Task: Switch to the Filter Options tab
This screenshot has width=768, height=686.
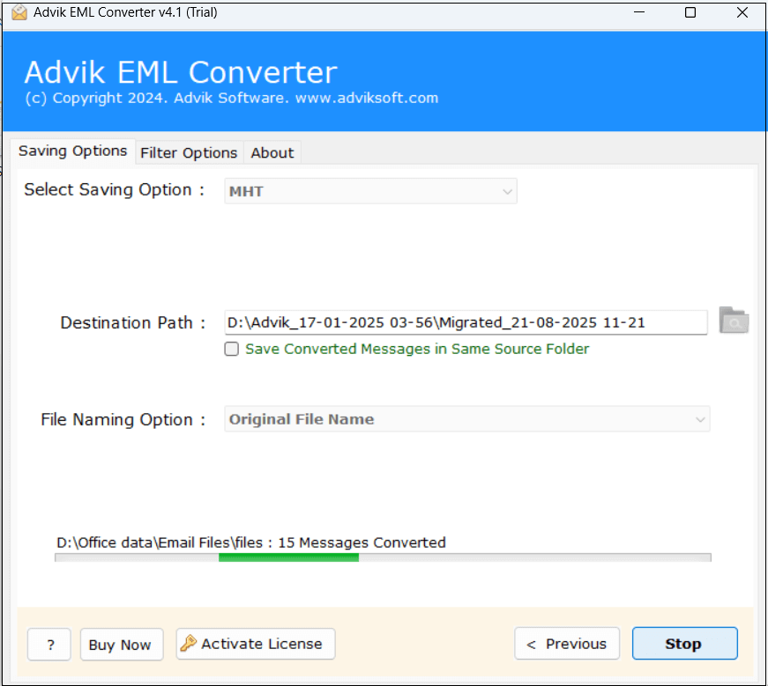Action: tap(189, 153)
